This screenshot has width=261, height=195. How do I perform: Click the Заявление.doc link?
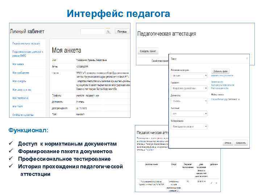point(217,82)
